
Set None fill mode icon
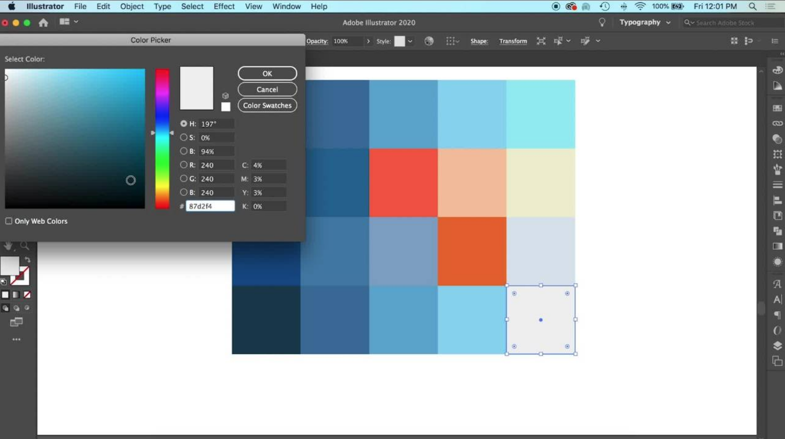27,295
